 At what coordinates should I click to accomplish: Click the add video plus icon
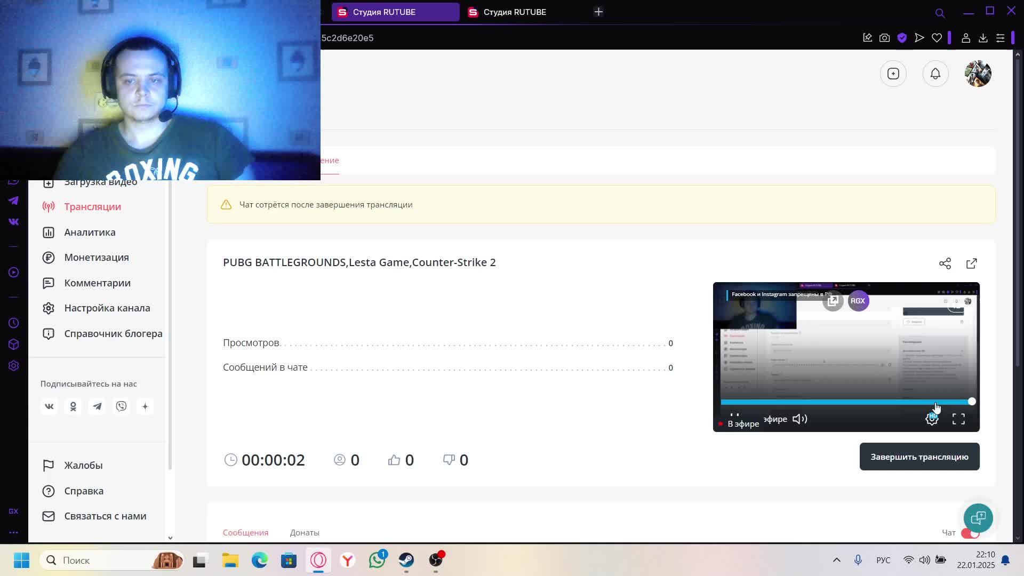coord(893,74)
